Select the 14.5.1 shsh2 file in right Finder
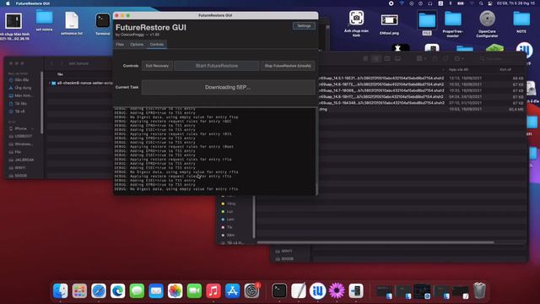Viewport: 540px width, 304px height. [x=421, y=79]
